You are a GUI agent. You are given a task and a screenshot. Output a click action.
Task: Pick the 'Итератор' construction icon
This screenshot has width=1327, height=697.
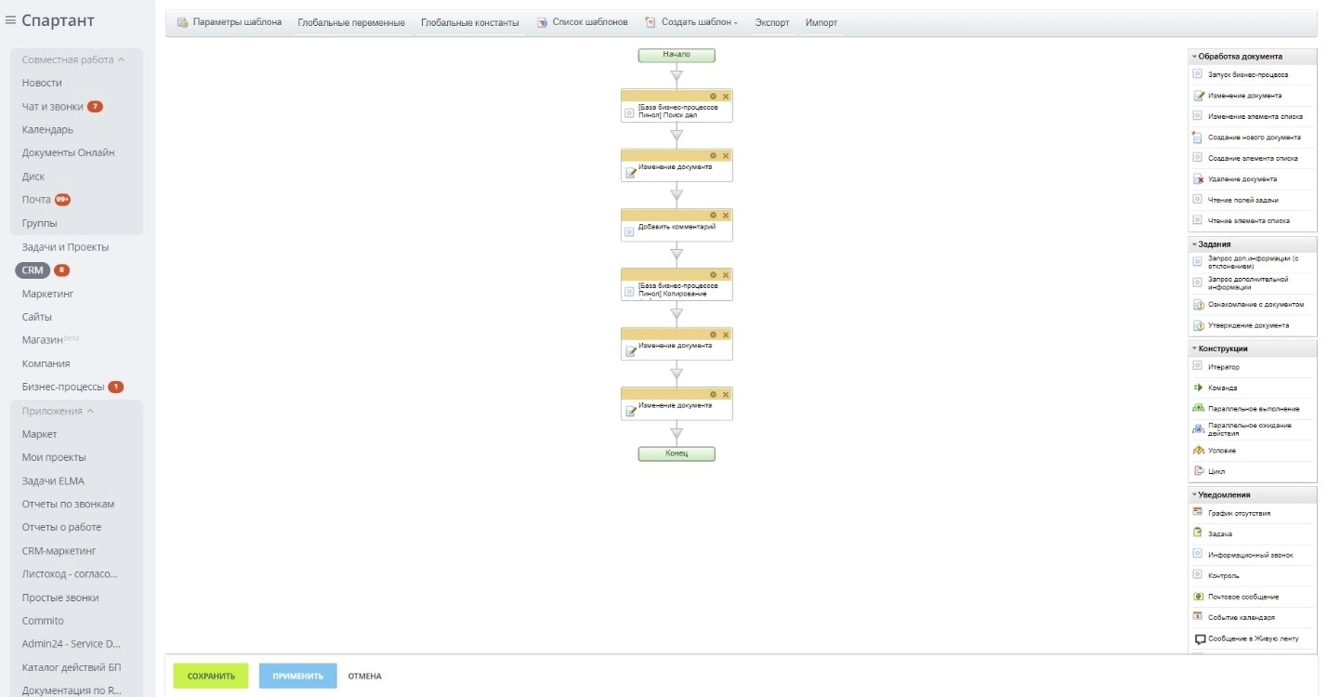(x=1198, y=367)
